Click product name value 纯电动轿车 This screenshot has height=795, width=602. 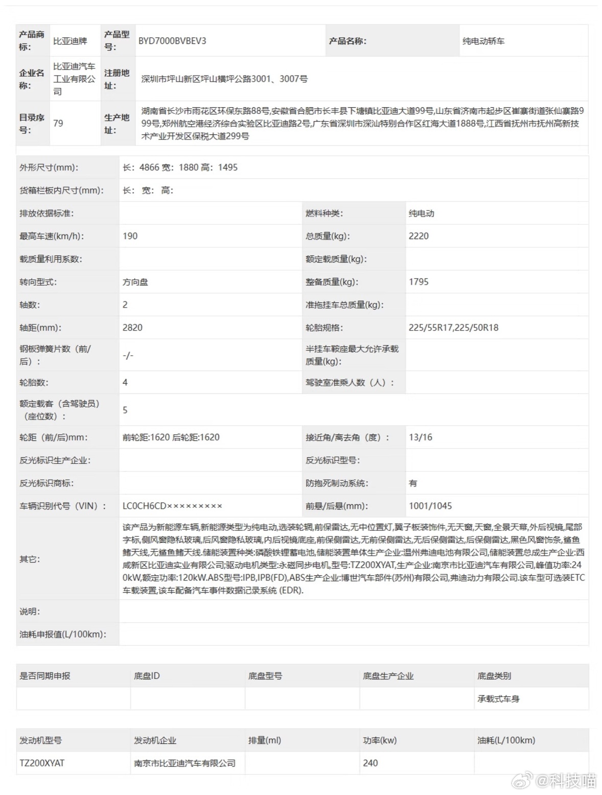483,41
